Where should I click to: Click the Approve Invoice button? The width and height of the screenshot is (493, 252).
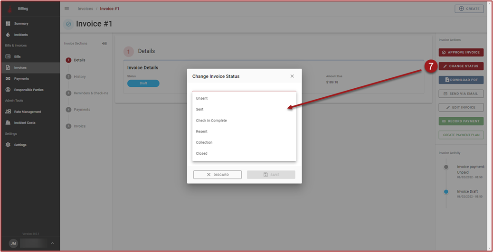coord(461,52)
